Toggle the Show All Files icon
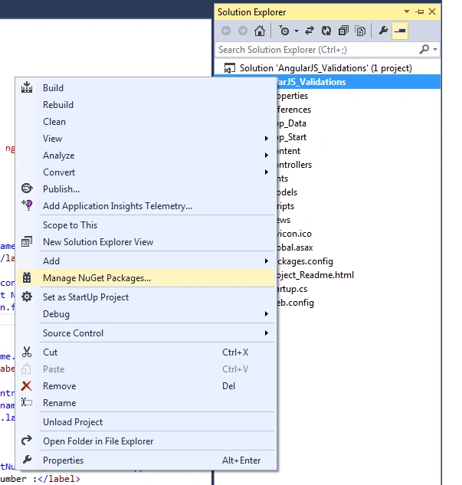 point(360,31)
